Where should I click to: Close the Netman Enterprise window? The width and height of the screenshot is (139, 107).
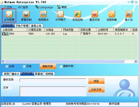tap(136, 2)
